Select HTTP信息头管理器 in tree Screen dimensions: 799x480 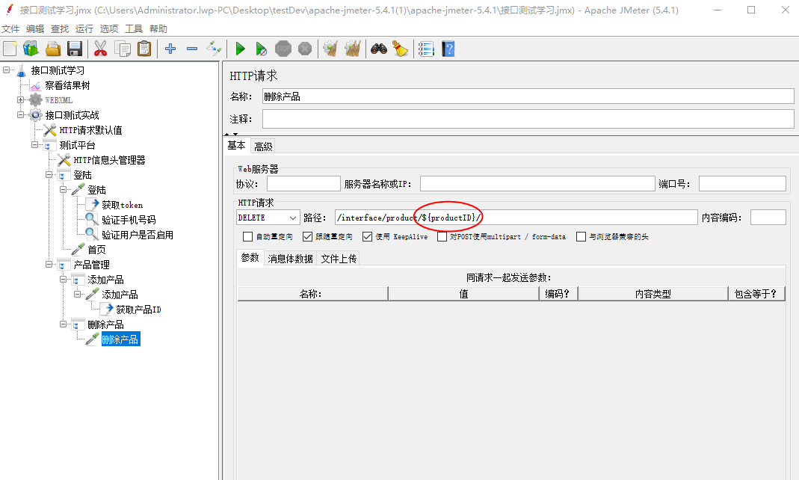click(109, 161)
